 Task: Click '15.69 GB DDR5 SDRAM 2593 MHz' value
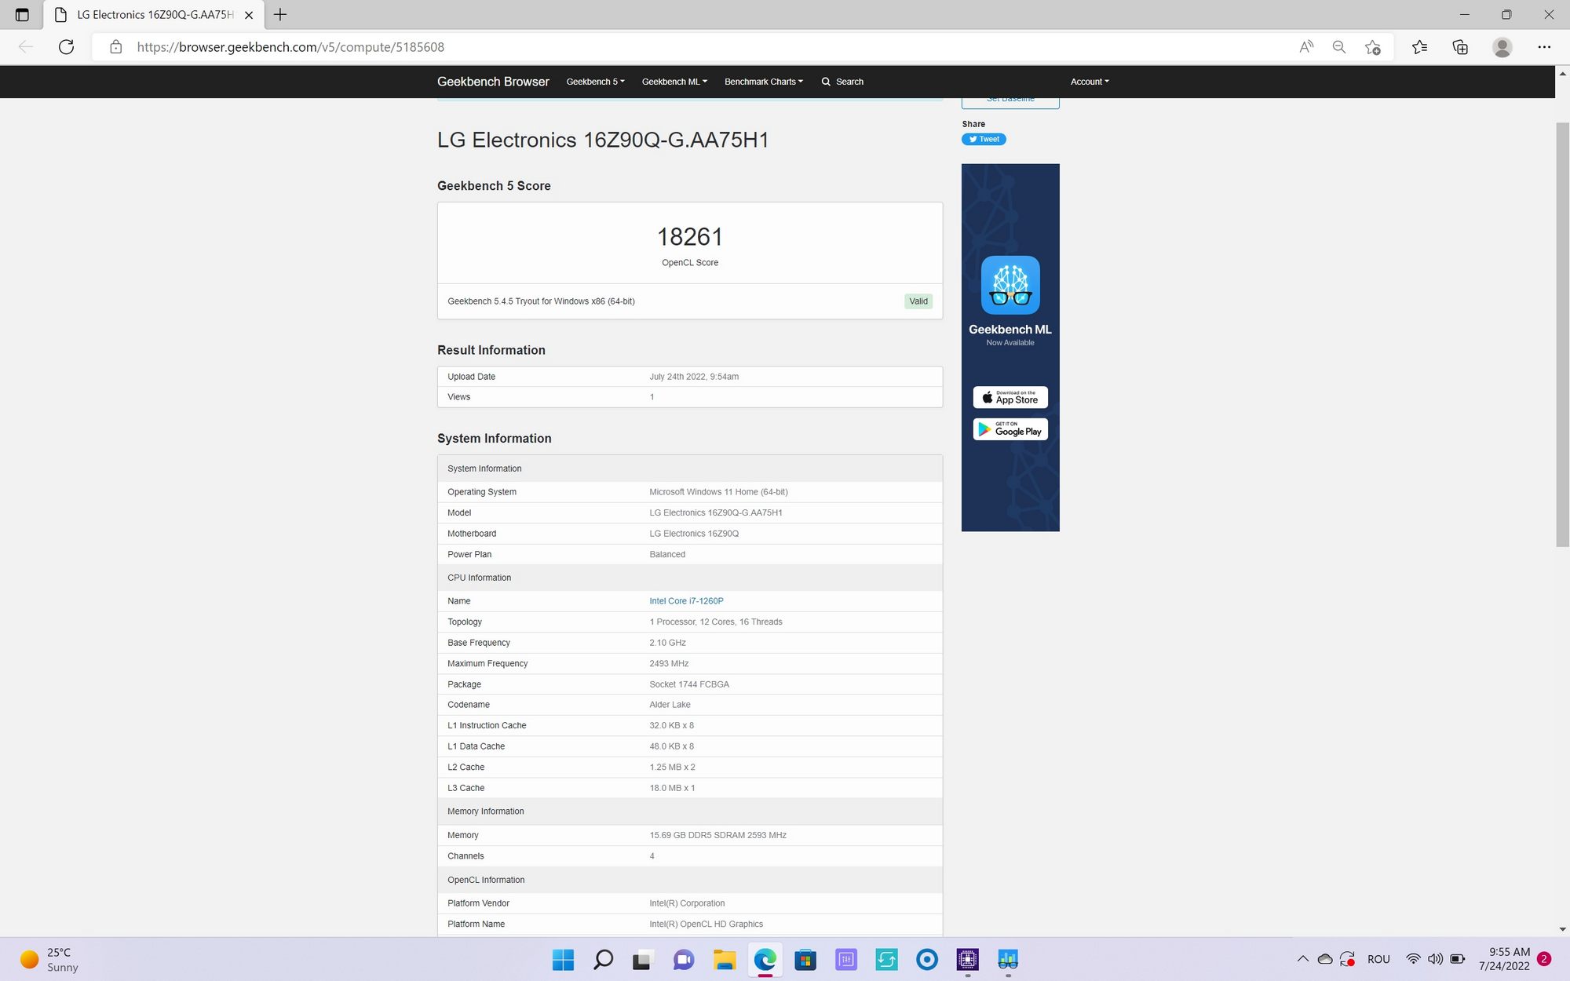click(717, 835)
